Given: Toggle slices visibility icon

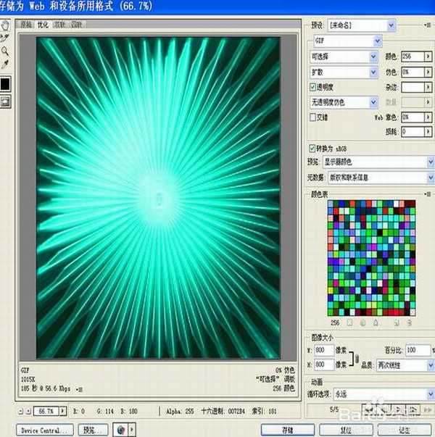Looking at the screenshot, I should point(6,102).
